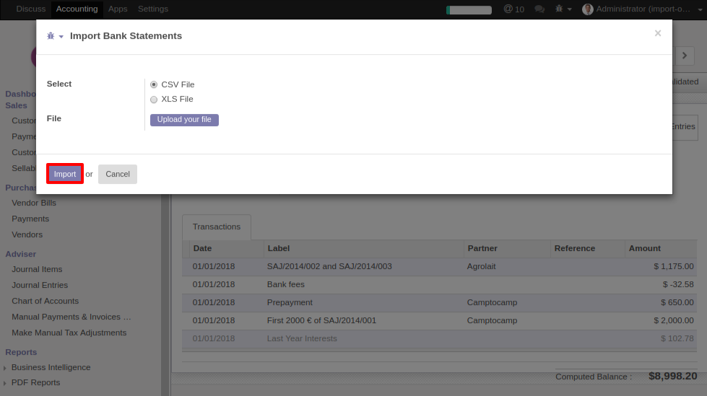The width and height of the screenshot is (707, 396).
Task: Click the Upload your file button
Action: (x=184, y=120)
